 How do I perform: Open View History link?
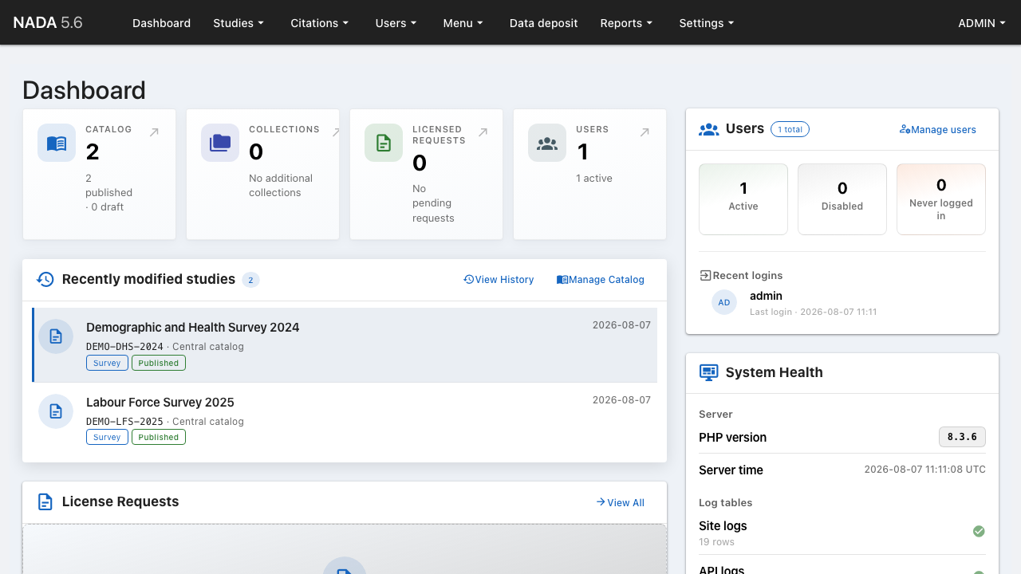(499, 280)
